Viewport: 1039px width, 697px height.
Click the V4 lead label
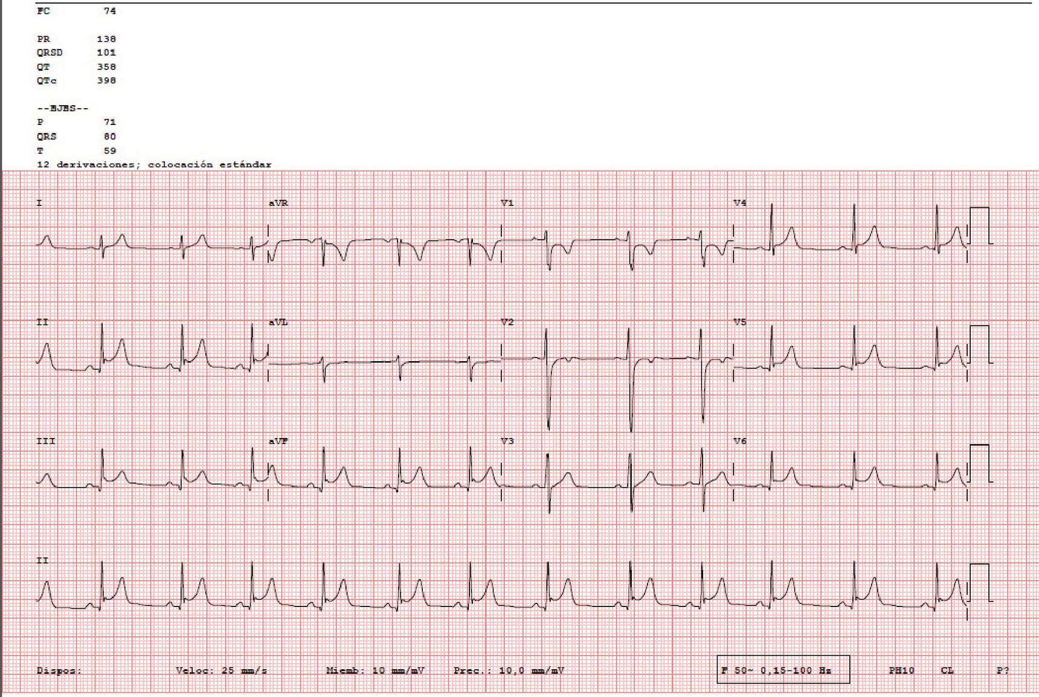(x=740, y=203)
